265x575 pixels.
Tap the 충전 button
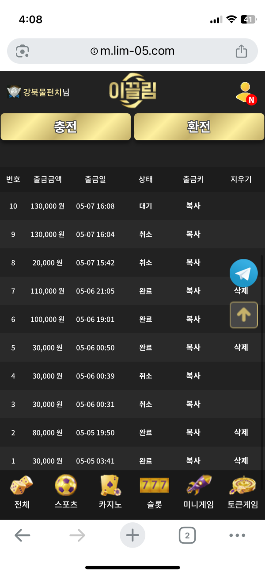66,127
